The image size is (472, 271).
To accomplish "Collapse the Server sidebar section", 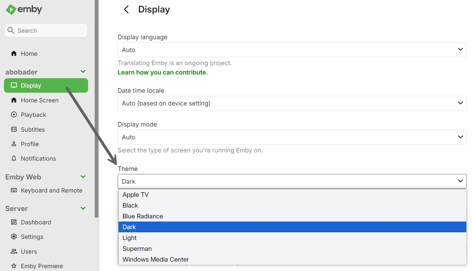I will click(83, 208).
